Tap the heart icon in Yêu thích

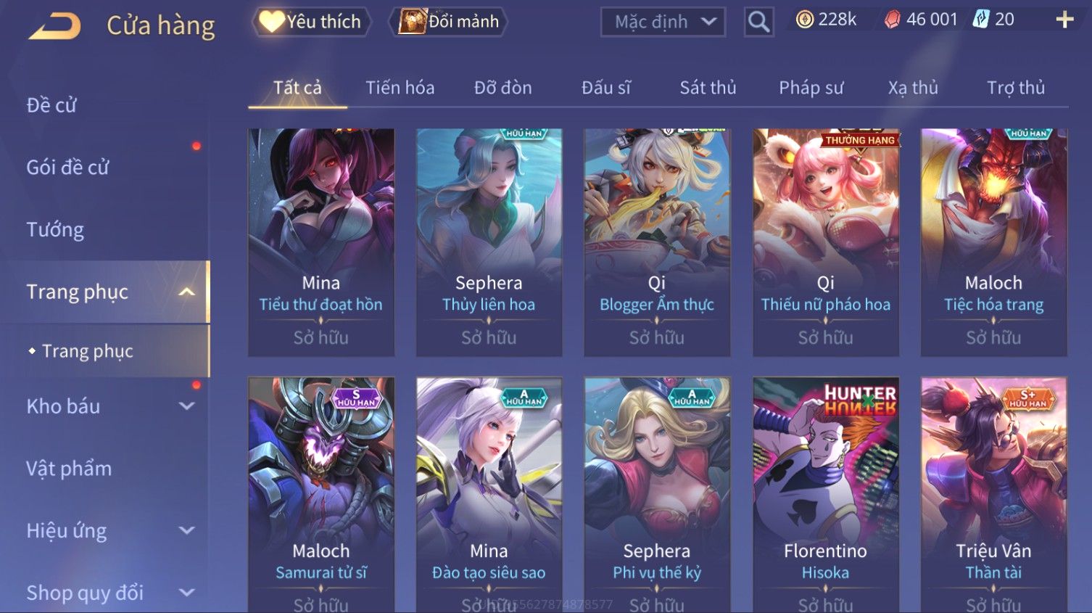272,21
